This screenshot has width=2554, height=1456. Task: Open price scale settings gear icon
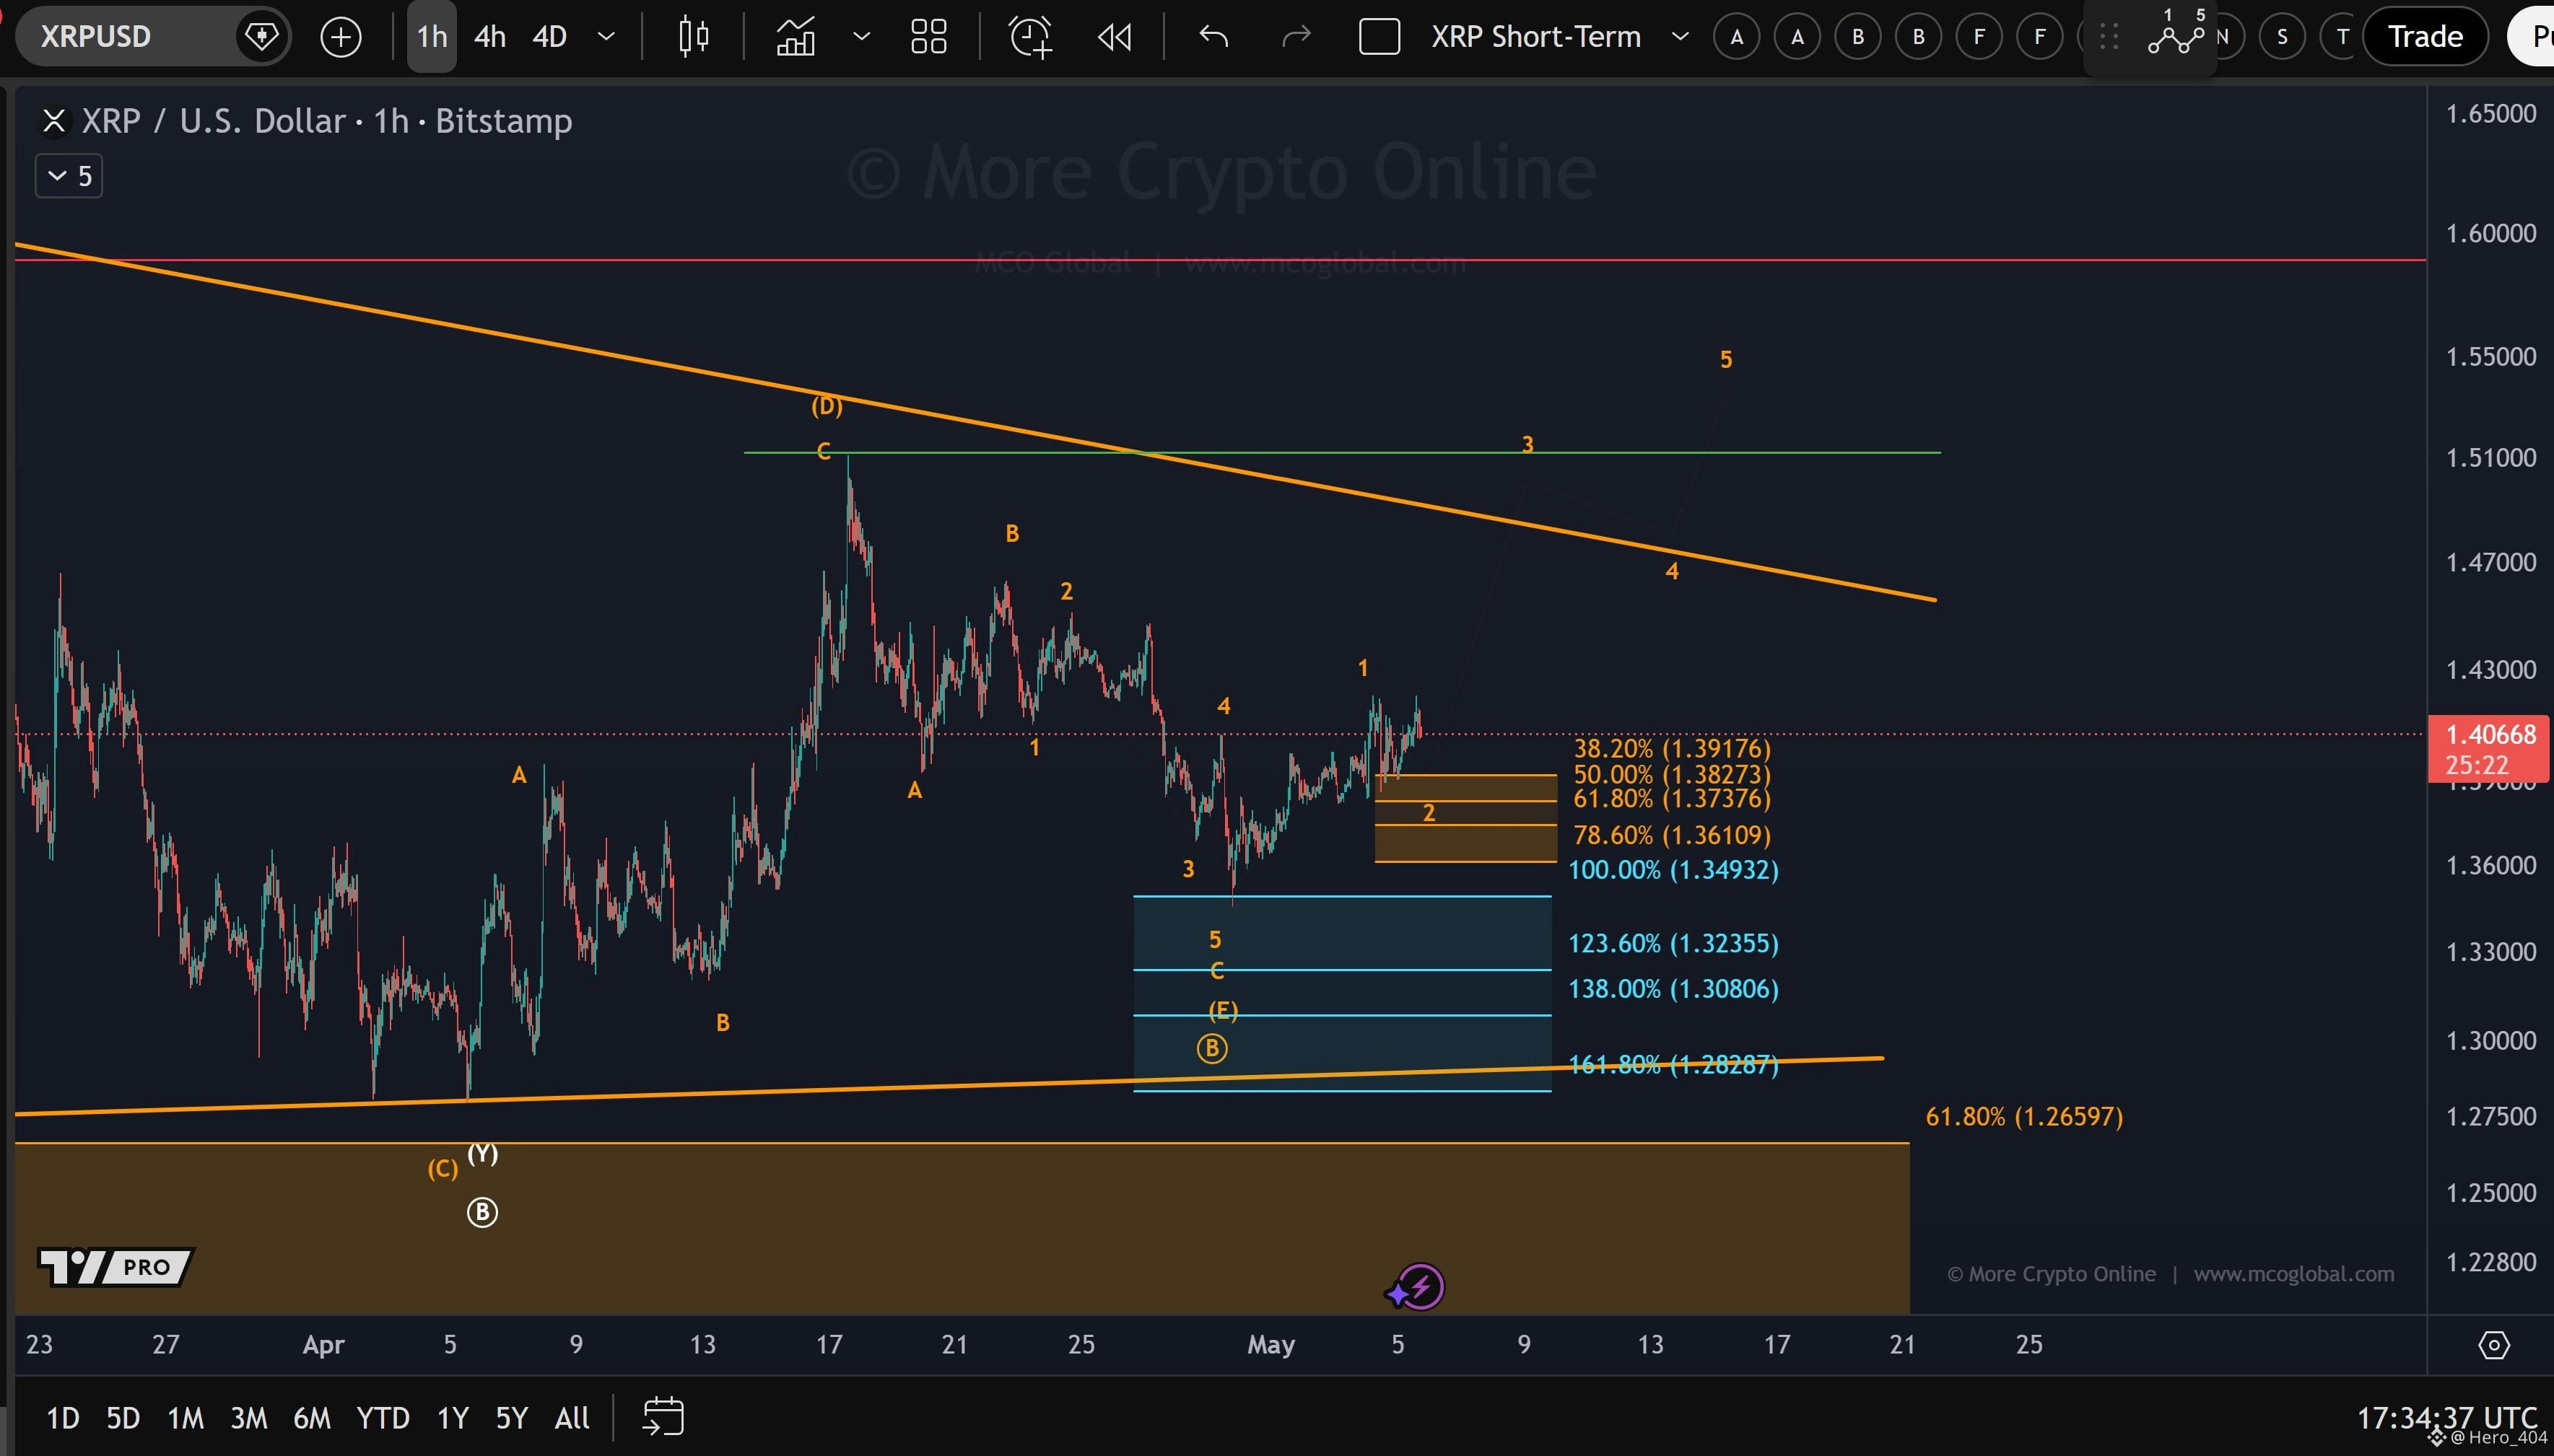(x=2493, y=1345)
